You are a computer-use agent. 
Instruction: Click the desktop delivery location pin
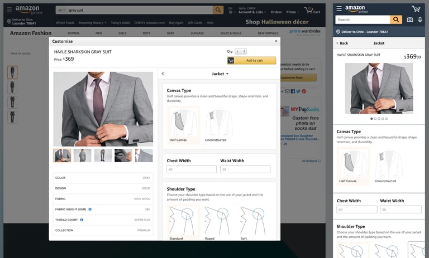pyautogui.click(x=9, y=21)
